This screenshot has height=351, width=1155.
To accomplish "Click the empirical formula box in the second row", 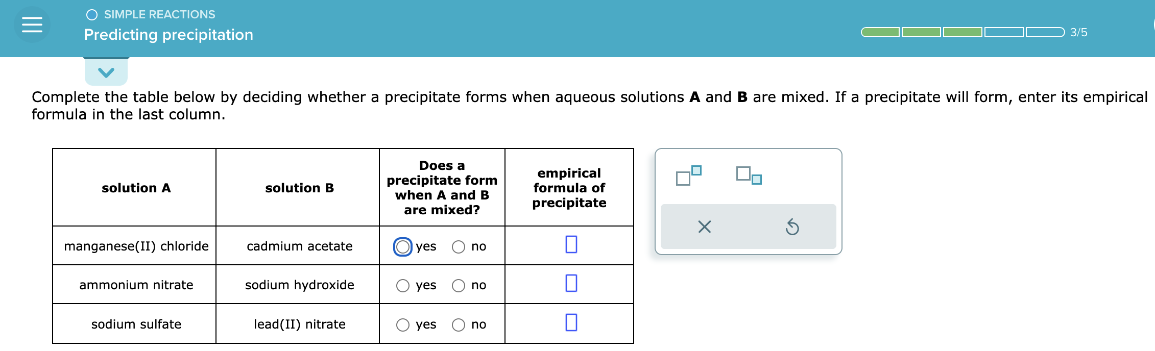I will [570, 284].
